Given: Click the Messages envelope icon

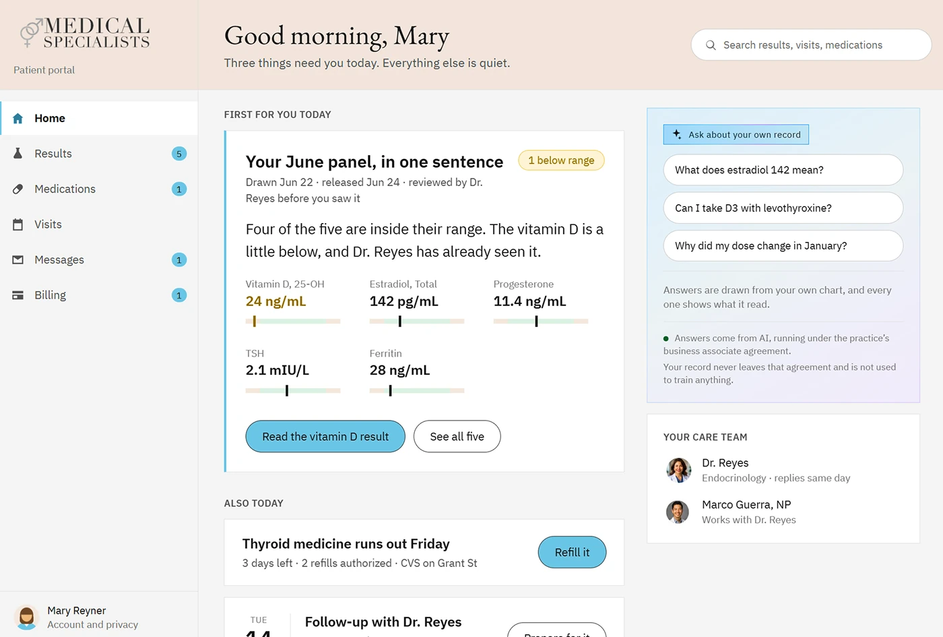Looking at the screenshot, I should point(18,260).
